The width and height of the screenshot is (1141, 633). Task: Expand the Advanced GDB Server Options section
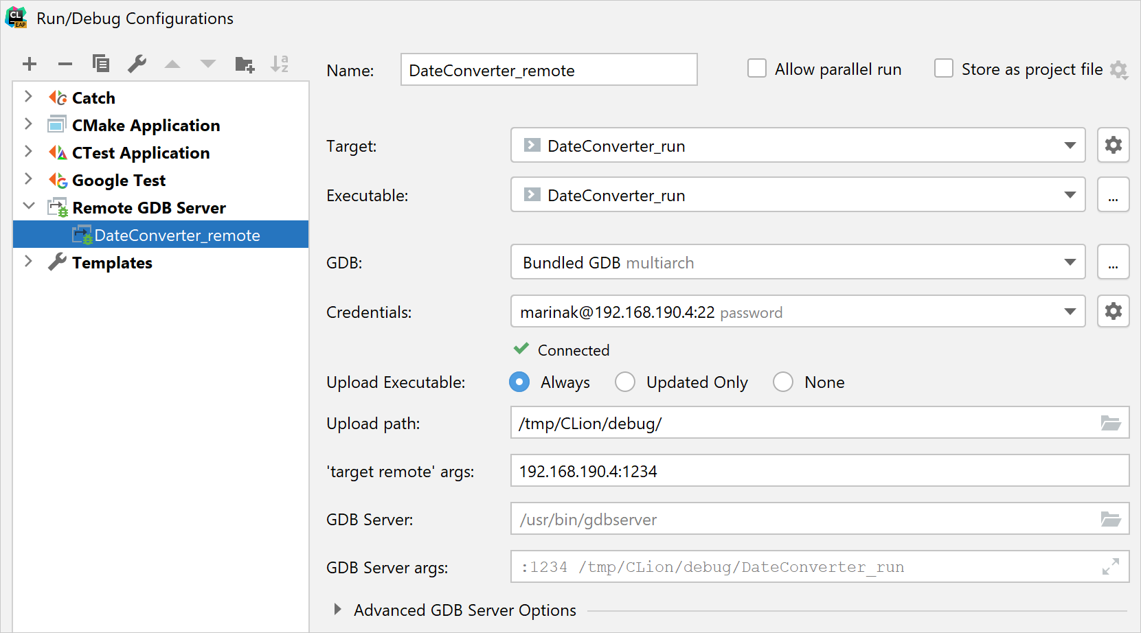click(337, 609)
